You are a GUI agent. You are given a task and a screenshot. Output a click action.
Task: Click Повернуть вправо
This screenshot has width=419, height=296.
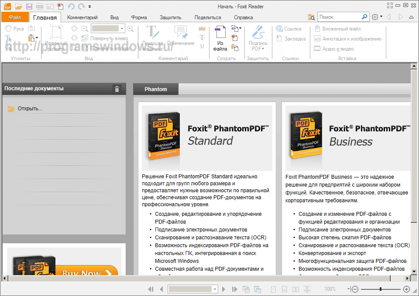[106, 48]
